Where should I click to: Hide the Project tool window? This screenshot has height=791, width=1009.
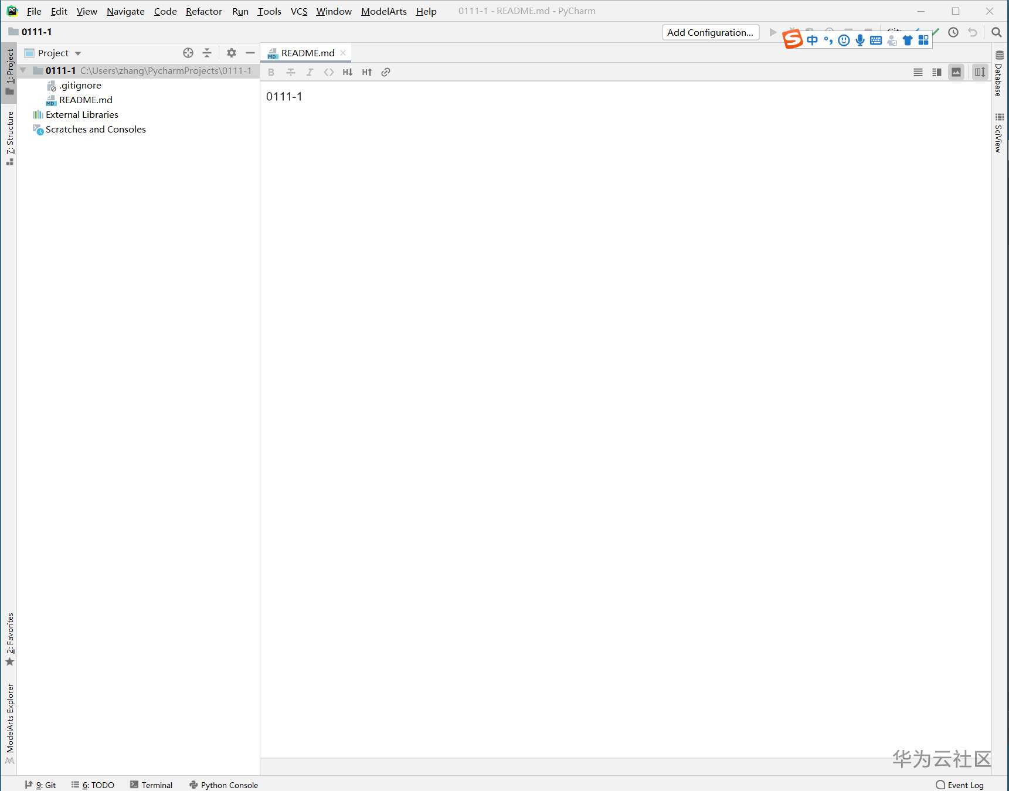[x=250, y=53]
